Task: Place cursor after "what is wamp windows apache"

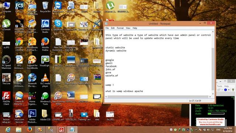Action: [143, 91]
